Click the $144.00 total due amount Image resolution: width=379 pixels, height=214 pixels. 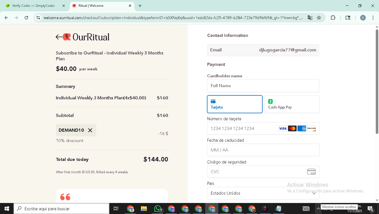[156, 159]
